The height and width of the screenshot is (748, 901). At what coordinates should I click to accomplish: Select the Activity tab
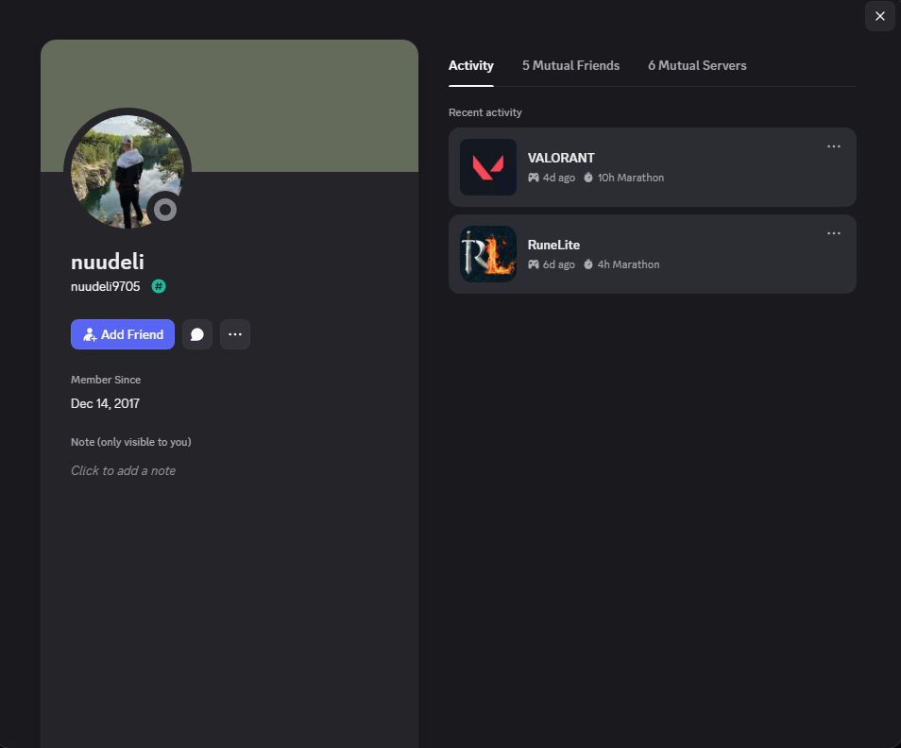[470, 65]
